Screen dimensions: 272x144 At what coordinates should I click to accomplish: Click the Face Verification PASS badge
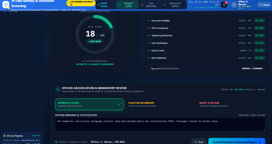pyautogui.click(x=260, y=43)
